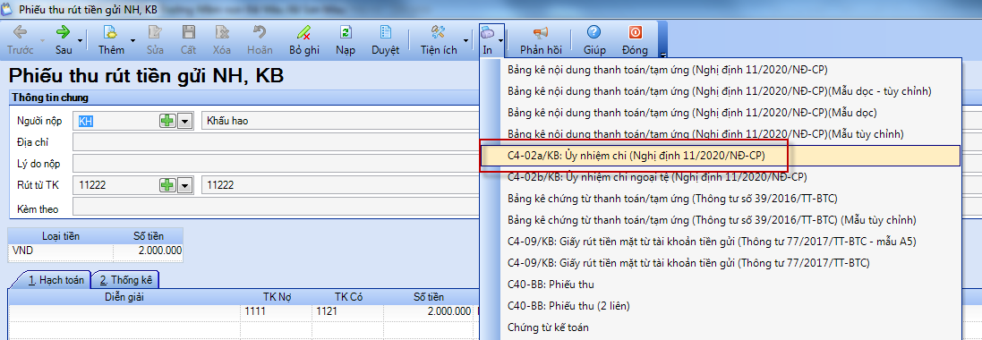The height and width of the screenshot is (340, 982).
Task: Choose Bảng kê nội dung thanh toán (Mẫu dọc - tùy chỉnh)
Action: [x=721, y=90]
